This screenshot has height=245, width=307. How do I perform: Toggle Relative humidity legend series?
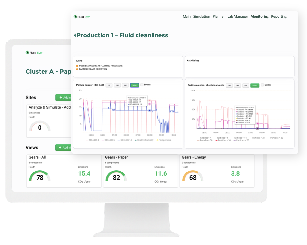(x=144, y=140)
